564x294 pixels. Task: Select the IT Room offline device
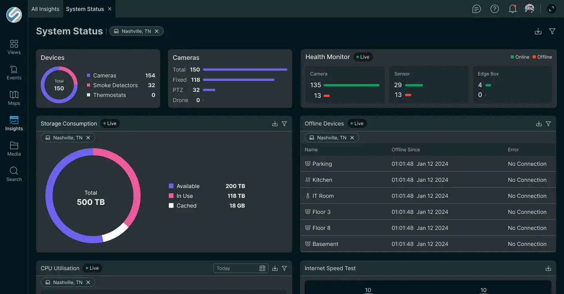[x=428, y=196]
